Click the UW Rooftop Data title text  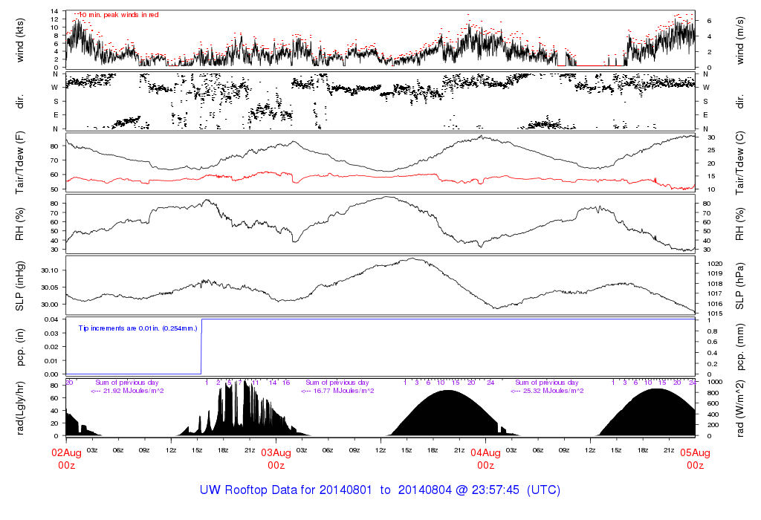[380, 490]
